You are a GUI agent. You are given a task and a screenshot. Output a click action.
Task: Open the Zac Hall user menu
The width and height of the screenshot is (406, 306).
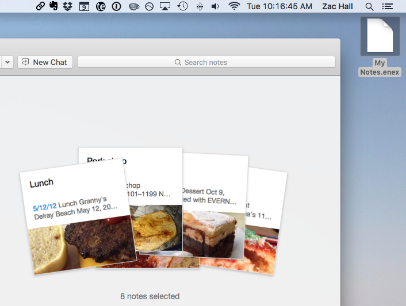coord(338,6)
